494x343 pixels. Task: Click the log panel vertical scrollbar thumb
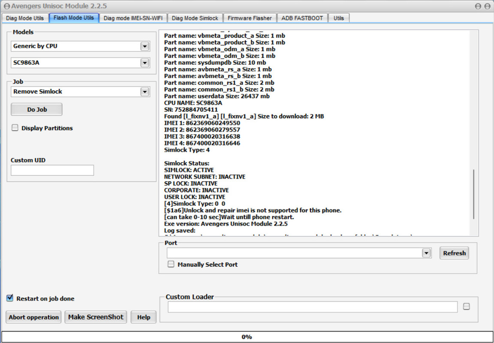pos(473,194)
